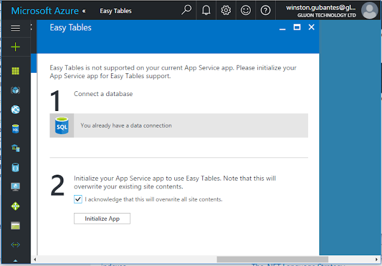Close the Easy Tables blade
Image resolution: width=382 pixels, height=266 pixels.
312,27
